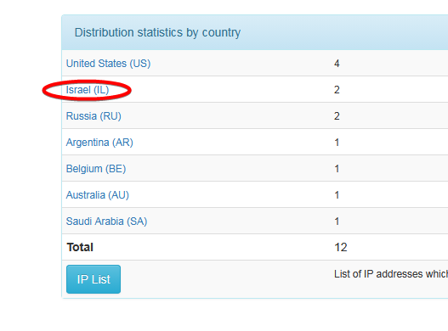Click the count 1 in Belgium row

point(337,169)
